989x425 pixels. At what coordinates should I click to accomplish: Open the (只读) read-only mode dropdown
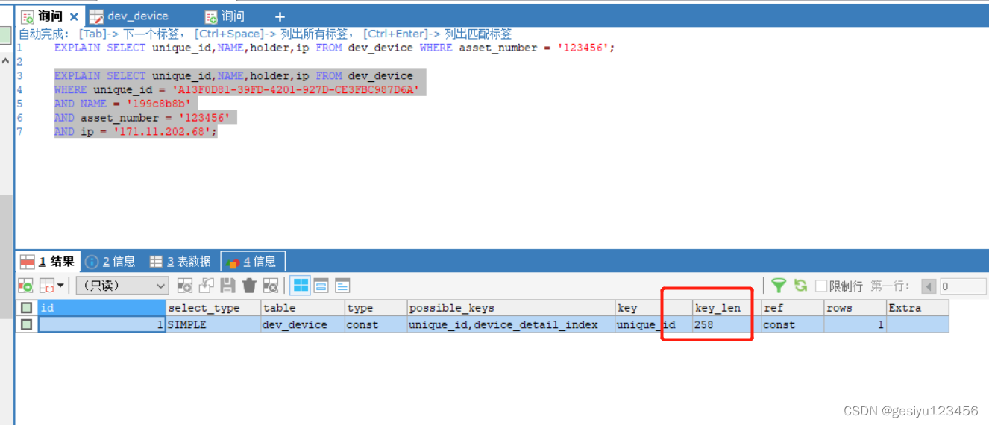[x=122, y=286]
